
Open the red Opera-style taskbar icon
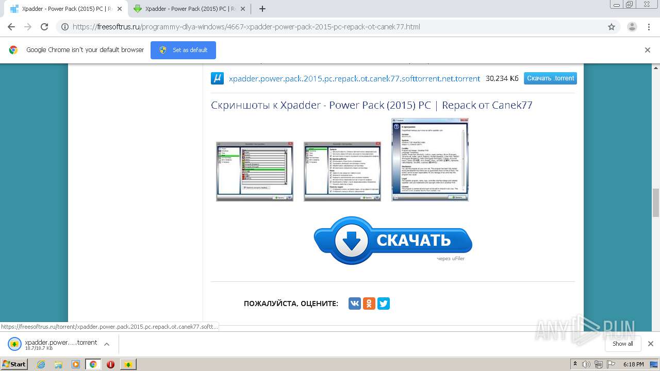pyautogui.click(x=110, y=364)
